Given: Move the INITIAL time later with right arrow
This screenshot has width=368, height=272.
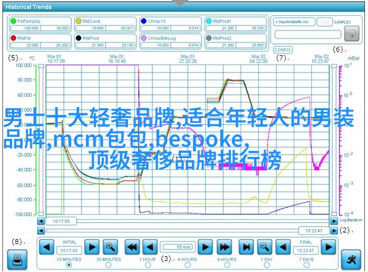Looking at the screenshot, I should [92, 247].
